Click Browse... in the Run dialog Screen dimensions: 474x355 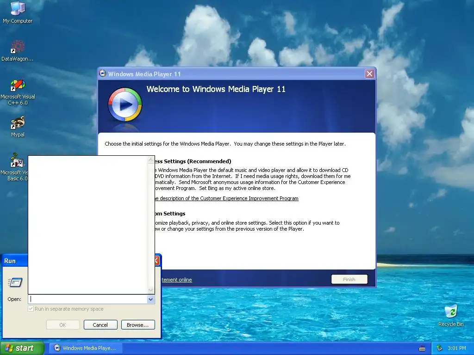138,325
